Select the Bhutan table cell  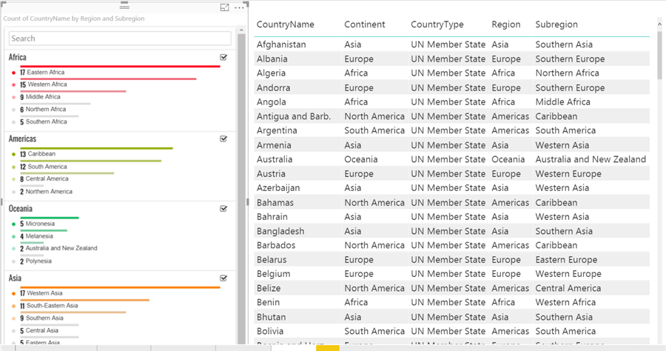pos(271,317)
